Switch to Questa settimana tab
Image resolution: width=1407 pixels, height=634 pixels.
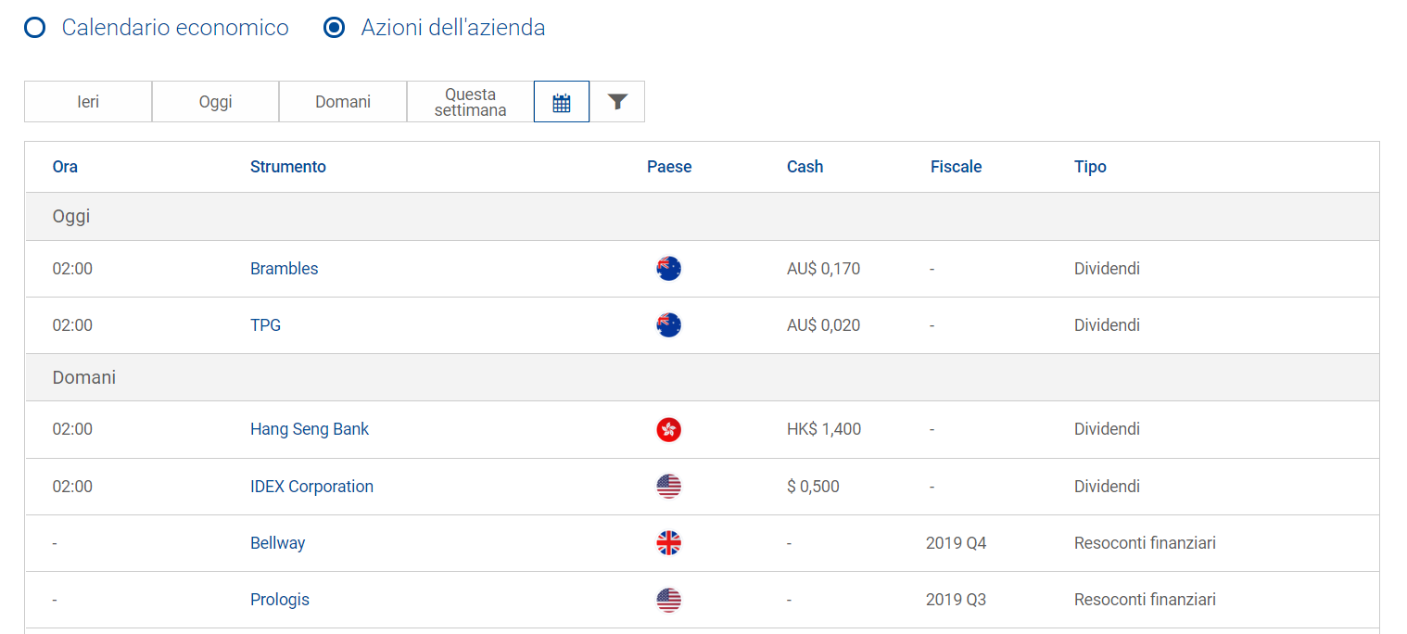pyautogui.click(x=470, y=102)
